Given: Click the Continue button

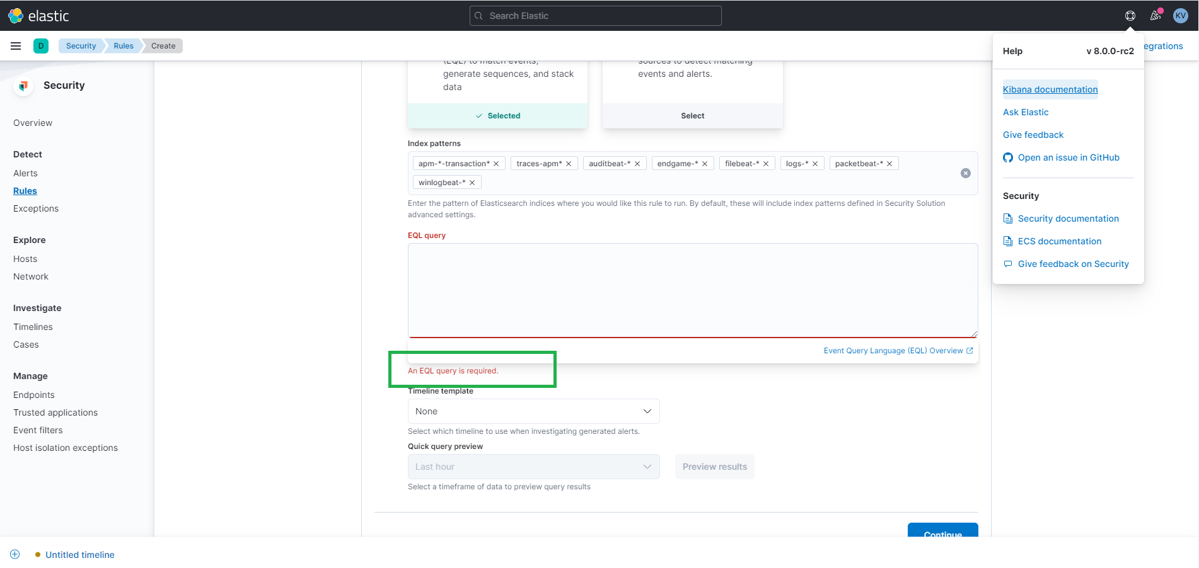Looking at the screenshot, I should tap(942, 534).
